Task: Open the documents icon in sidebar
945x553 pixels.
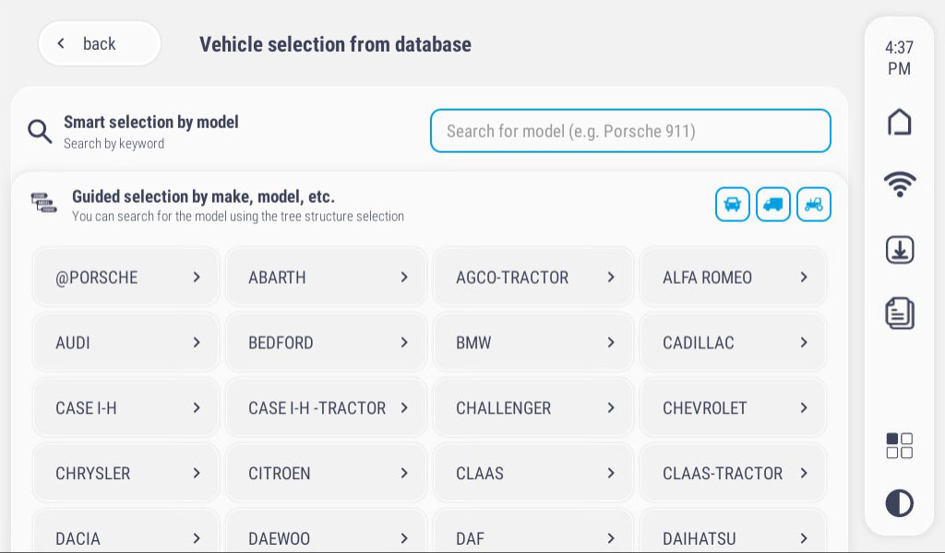Action: [899, 313]
